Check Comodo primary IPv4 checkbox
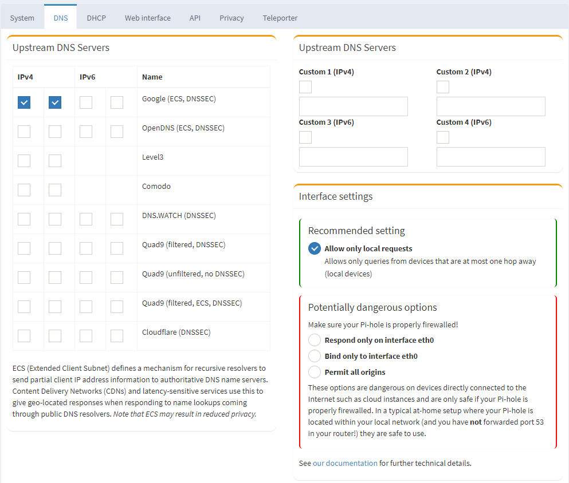569x483 pixels. (x=24, y=190)
